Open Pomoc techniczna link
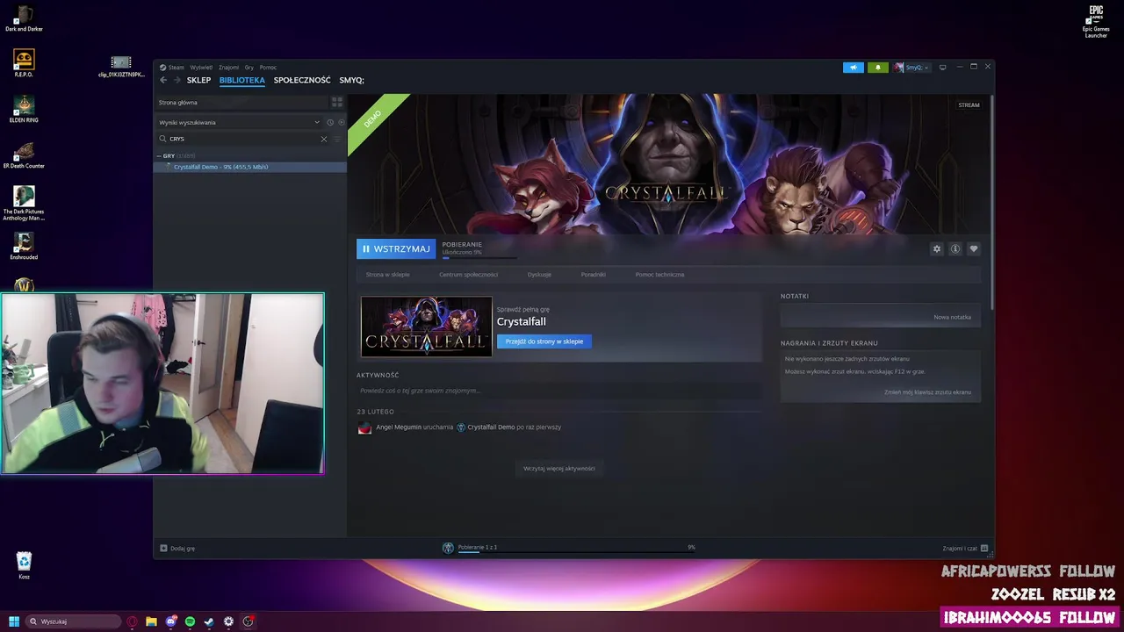 (659, 275)
